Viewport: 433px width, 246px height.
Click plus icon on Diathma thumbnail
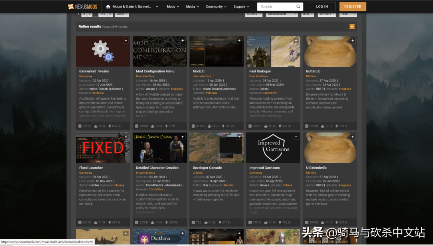coord(182,233)
